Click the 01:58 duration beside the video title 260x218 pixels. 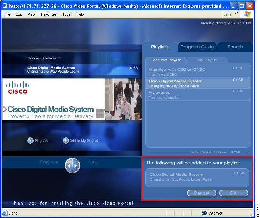point(133,68)
